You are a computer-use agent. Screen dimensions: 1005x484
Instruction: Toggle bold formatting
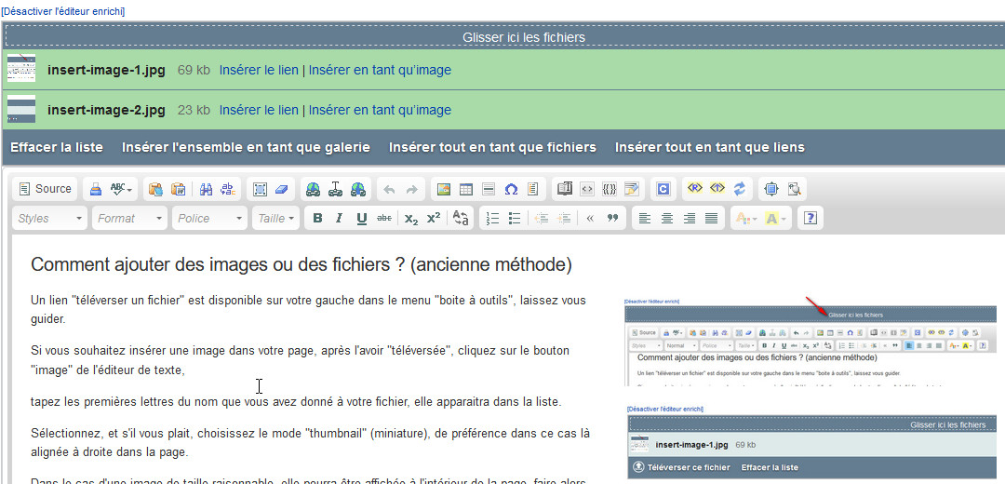point(317,219)
